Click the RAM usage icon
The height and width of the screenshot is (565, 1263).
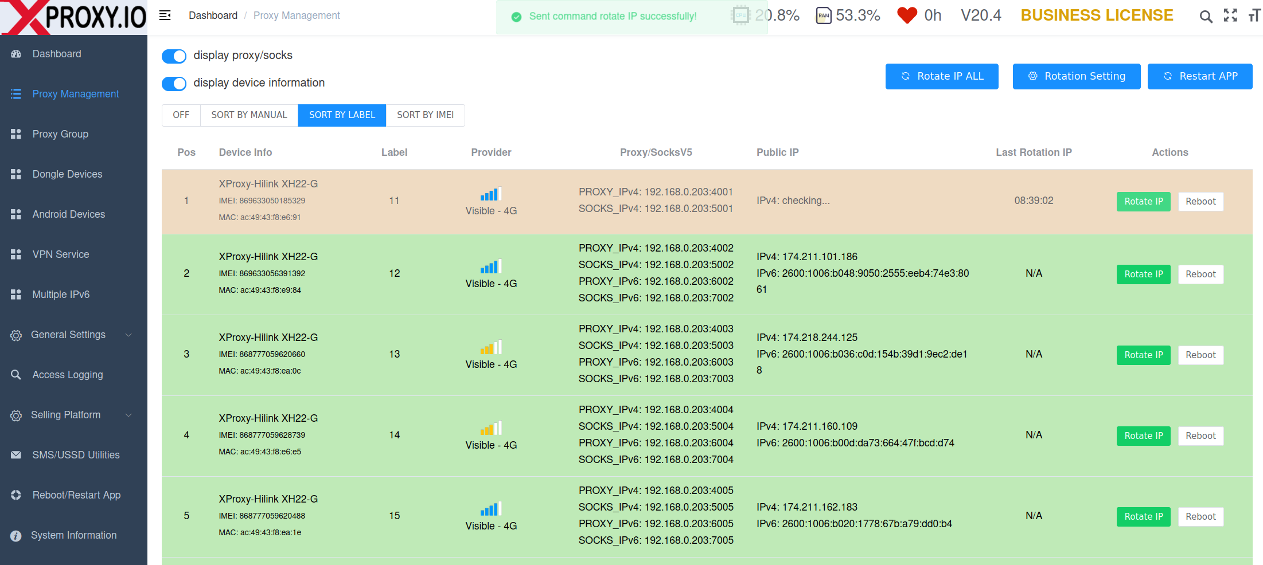click(x=824, y=15)
